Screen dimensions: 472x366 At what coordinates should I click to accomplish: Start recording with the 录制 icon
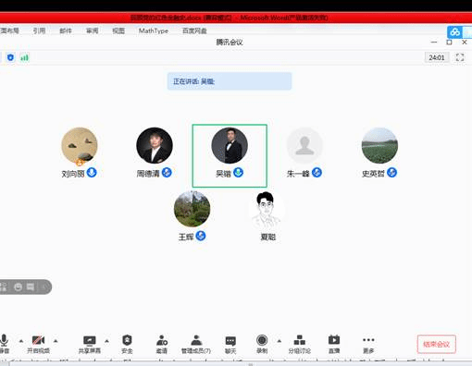(x=262, y=340)
